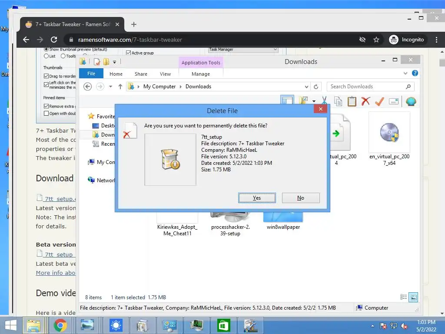Click the Windows Start button

10,325
